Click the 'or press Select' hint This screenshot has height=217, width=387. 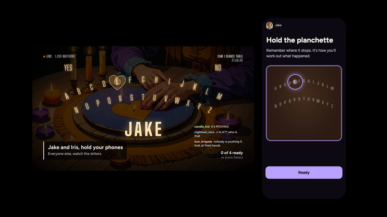click(232, 158)
